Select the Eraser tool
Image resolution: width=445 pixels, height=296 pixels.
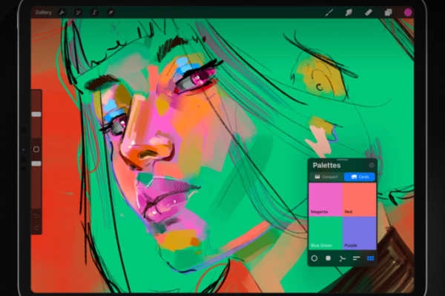coord(368,13)
